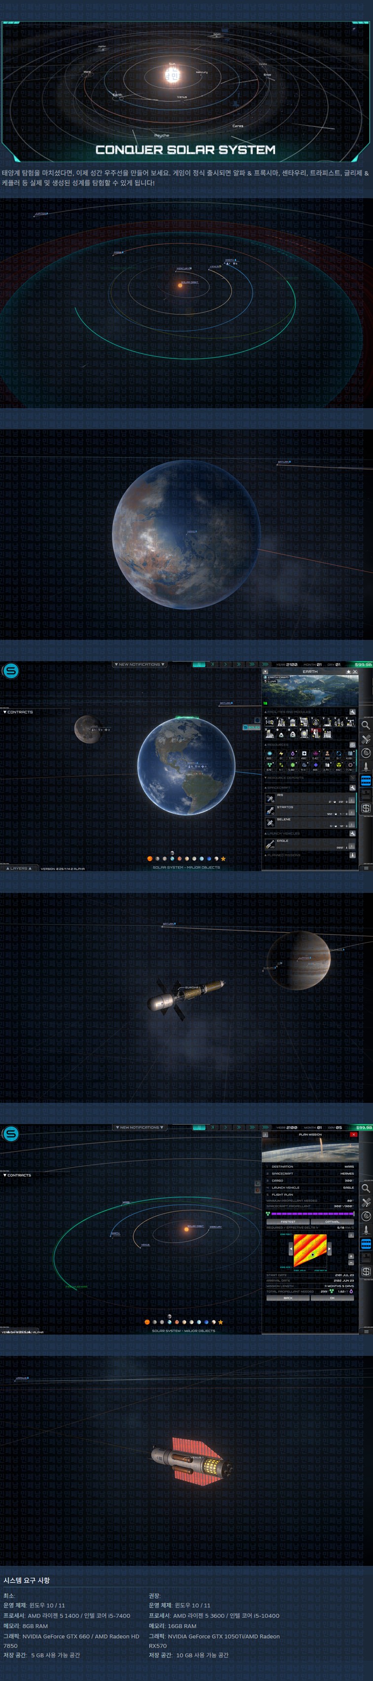The height and width of the screenshot is (1681, 373).
Task: Select the Fastest flight plan option
Action: tap(288, 1221)
